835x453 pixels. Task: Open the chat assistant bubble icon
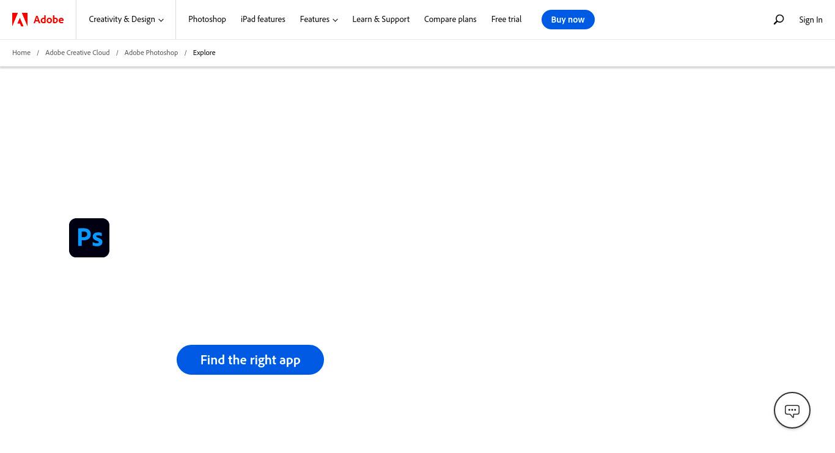(792, 410)
